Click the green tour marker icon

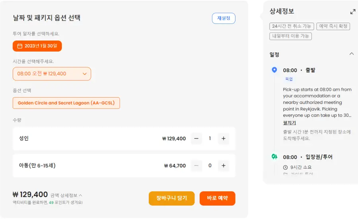tap(274, 157)
